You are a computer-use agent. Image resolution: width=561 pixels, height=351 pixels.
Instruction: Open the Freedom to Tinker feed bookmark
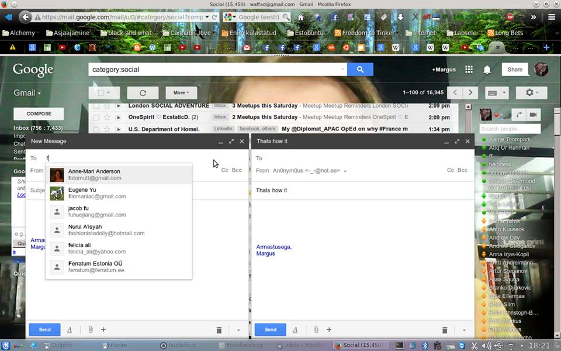[364, 33]
